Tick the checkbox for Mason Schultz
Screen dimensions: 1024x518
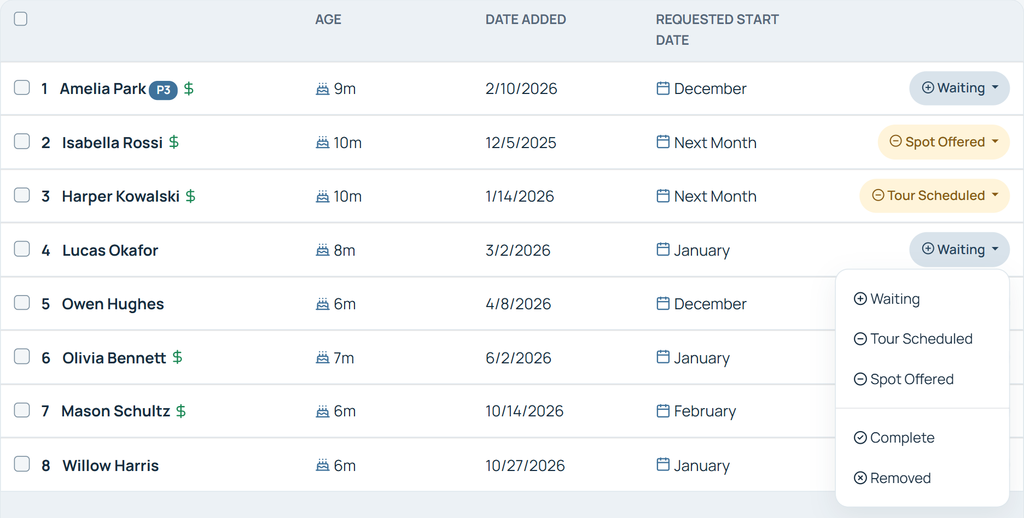pos(22,410)
